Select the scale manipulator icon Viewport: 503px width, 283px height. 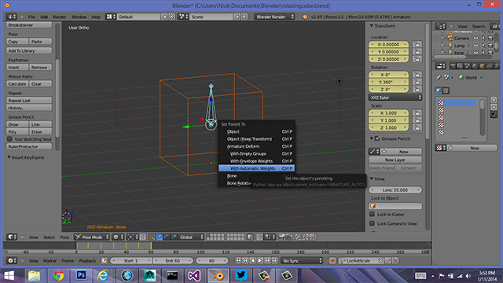(174, 237)
